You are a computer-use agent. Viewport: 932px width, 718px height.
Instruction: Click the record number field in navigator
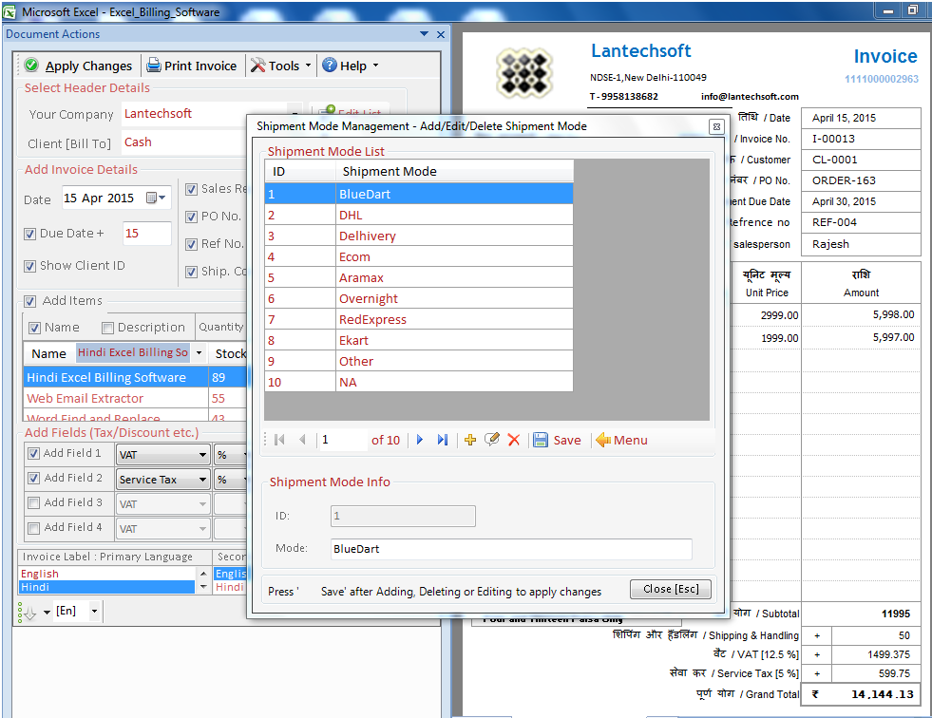click(x=343, y=440)
